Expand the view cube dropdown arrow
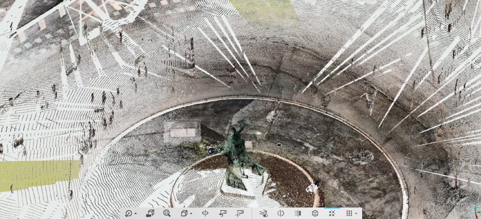 191,214
